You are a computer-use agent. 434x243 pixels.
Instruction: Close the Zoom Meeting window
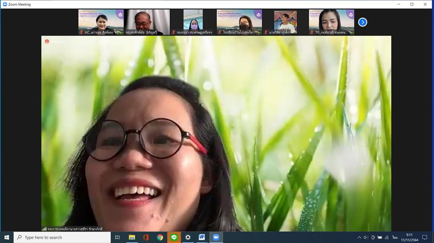(x=425, y=4)
